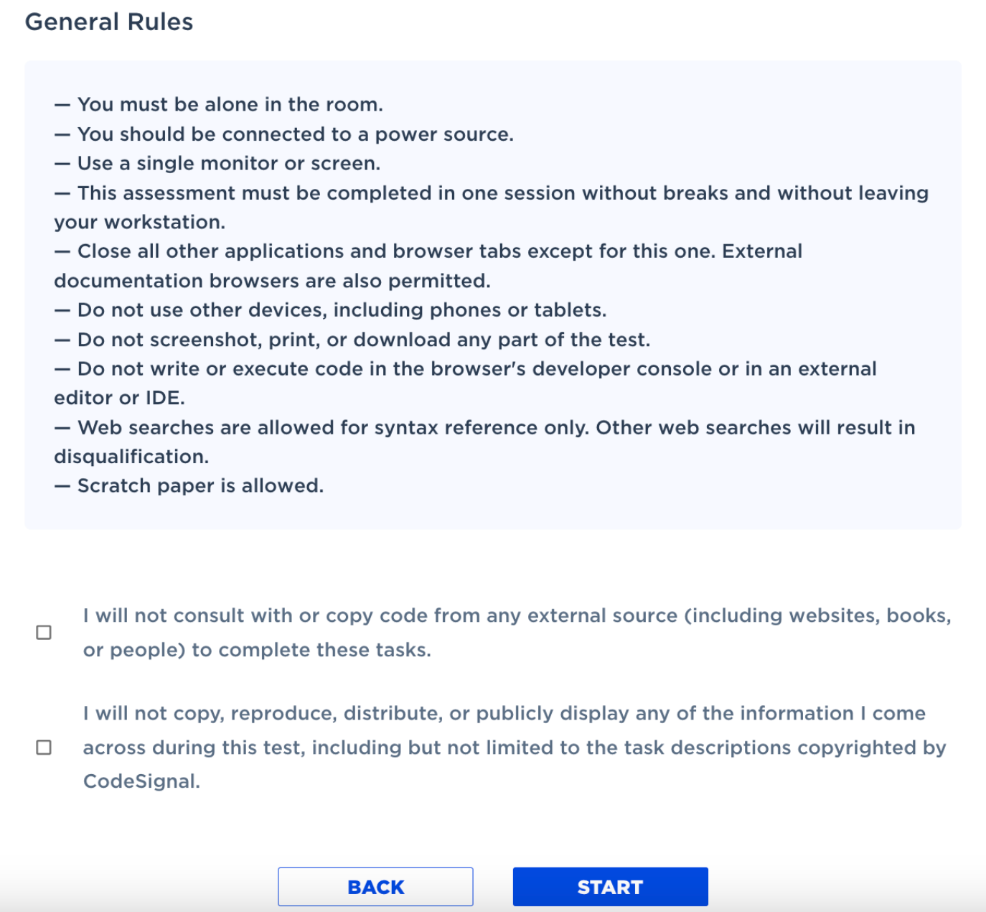Viewport: 986px width, 912px height.
Task: Tick the checkbox for not copying test information
Action: [44, 748]
